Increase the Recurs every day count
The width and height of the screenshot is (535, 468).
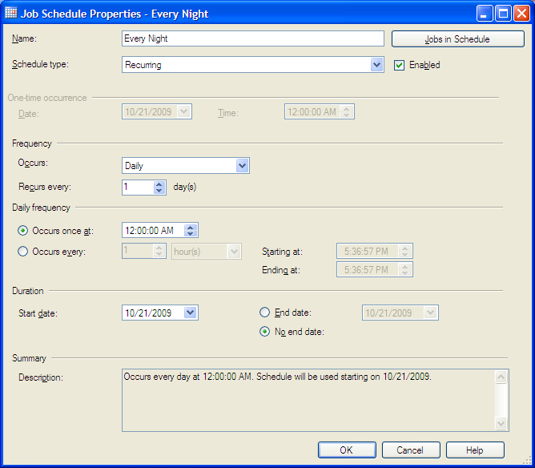pos(159,184)
